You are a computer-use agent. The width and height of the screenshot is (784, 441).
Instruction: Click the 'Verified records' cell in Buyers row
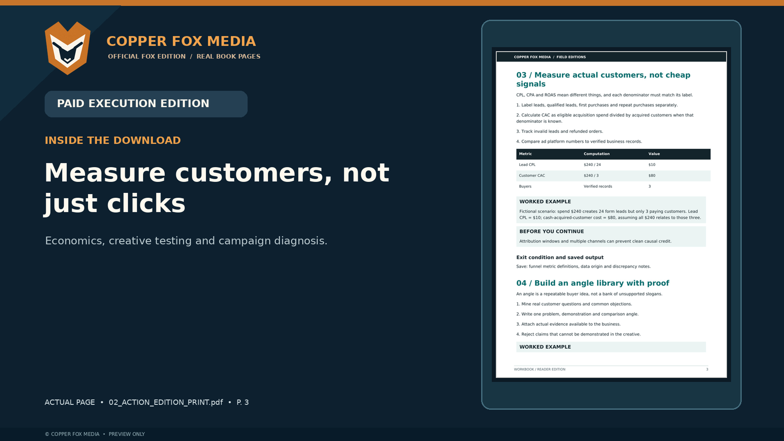click(x=598, y=187)
